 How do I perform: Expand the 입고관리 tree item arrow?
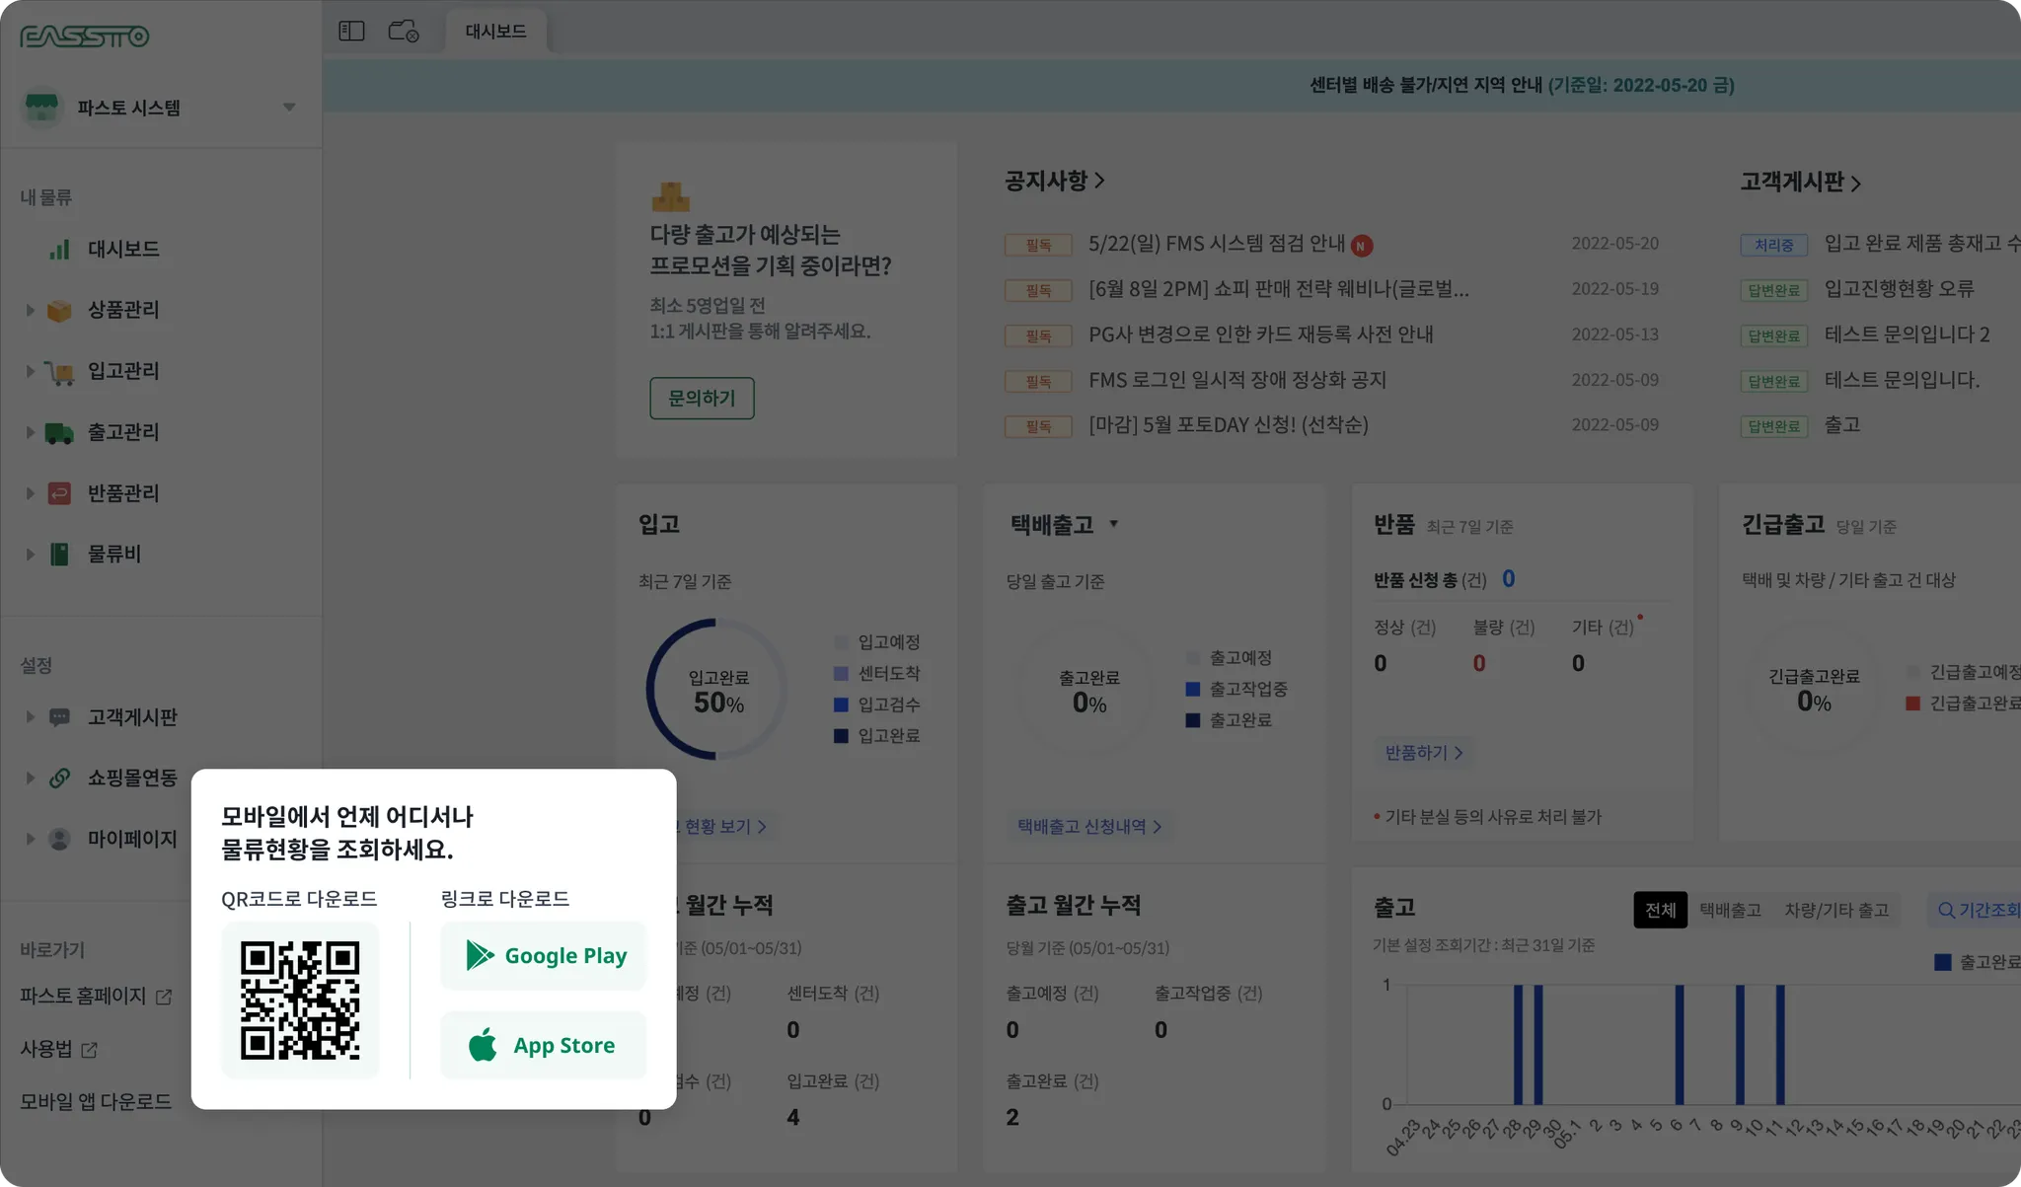pos(30,371)
